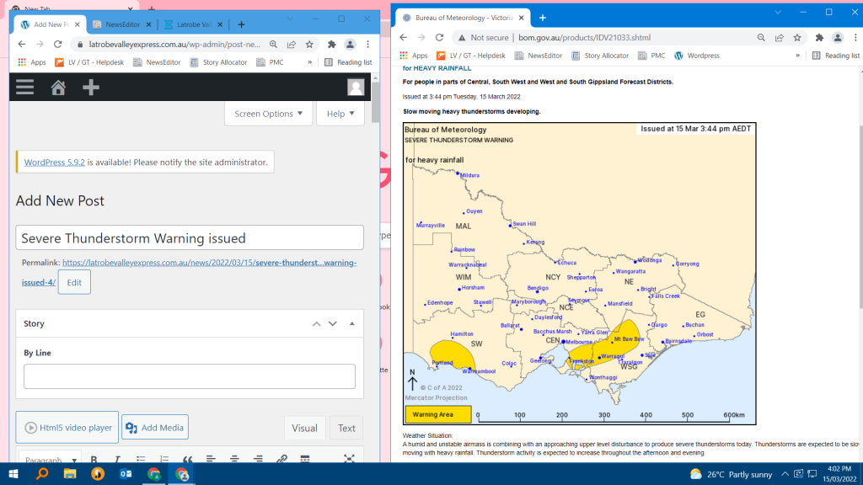Image resolution: width=863 pixels, height=485 pixels.
Task: Expand the Help dropdown
Action: click(340, 114)
